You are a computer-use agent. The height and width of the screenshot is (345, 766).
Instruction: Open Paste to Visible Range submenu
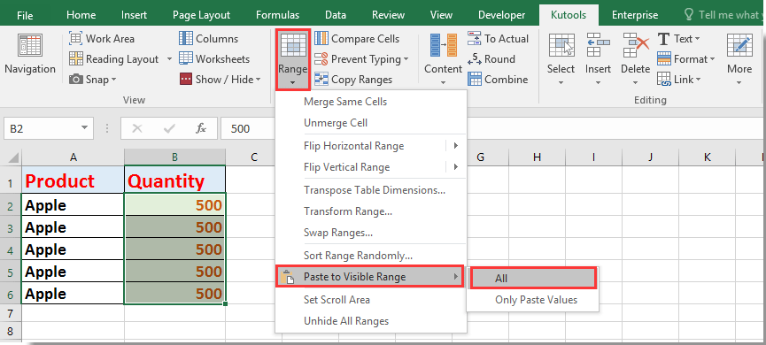coord(370,277)
